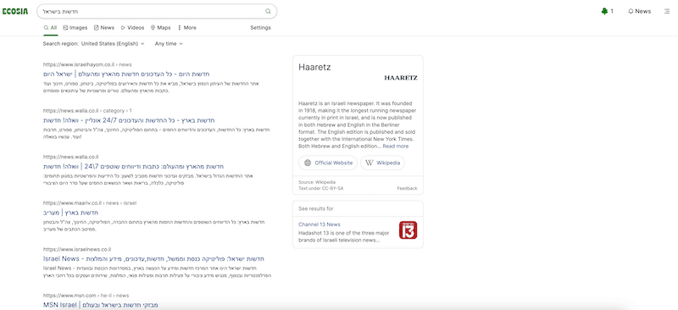Click the 'Text under CC-BY-SA' text
The width and height of the screenshot is (678, 310).
(x=321, y=189)
